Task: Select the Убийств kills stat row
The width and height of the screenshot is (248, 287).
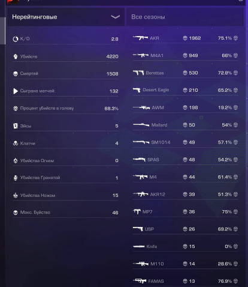Action: 65,56
